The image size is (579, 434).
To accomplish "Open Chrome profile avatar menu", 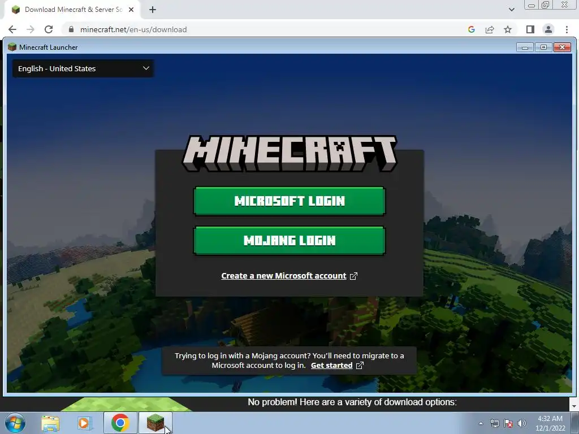I will coord(548,29).
